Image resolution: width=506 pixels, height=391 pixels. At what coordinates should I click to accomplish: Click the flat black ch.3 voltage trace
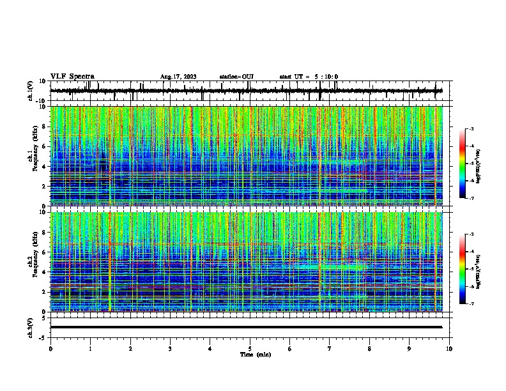246,327
